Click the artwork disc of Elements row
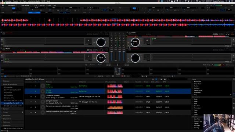The height and width of the screenshot is (132, 235). point(43,107)
